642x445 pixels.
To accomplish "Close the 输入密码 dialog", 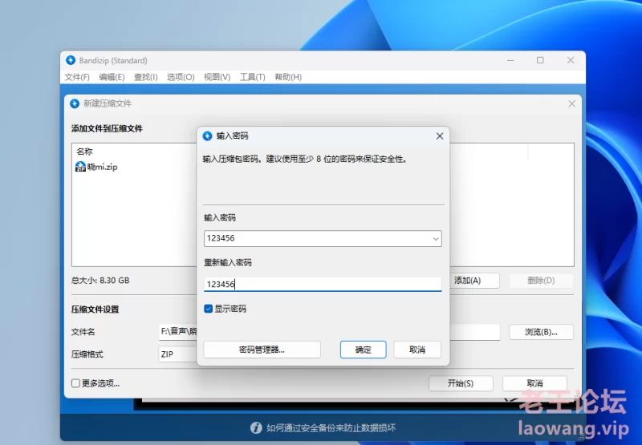I will tap(440, 136).
